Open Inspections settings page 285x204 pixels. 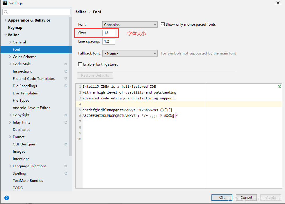point(22,71)
